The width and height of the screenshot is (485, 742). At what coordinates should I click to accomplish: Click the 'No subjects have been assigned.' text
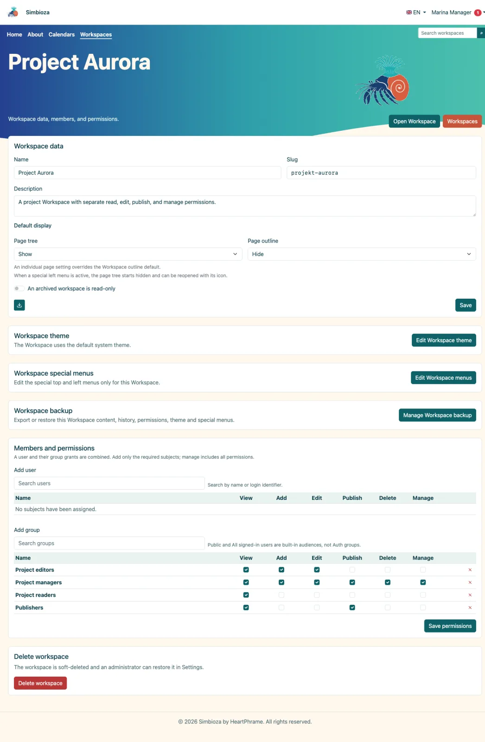tap(56, 509)
